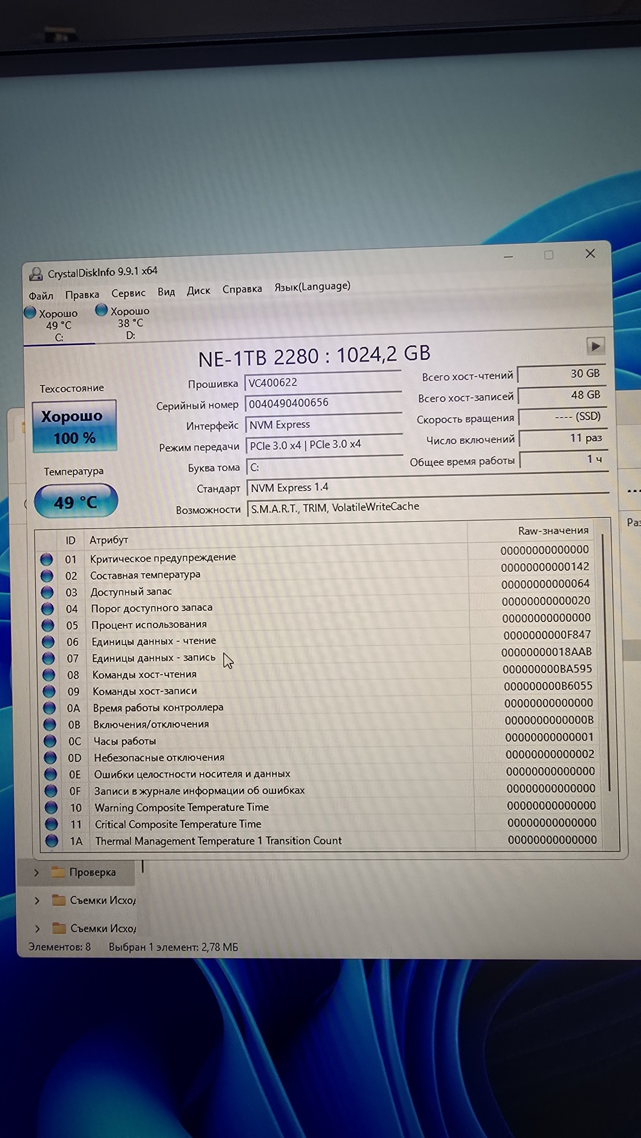Click status orb for Часы работы row

point(50,741)
